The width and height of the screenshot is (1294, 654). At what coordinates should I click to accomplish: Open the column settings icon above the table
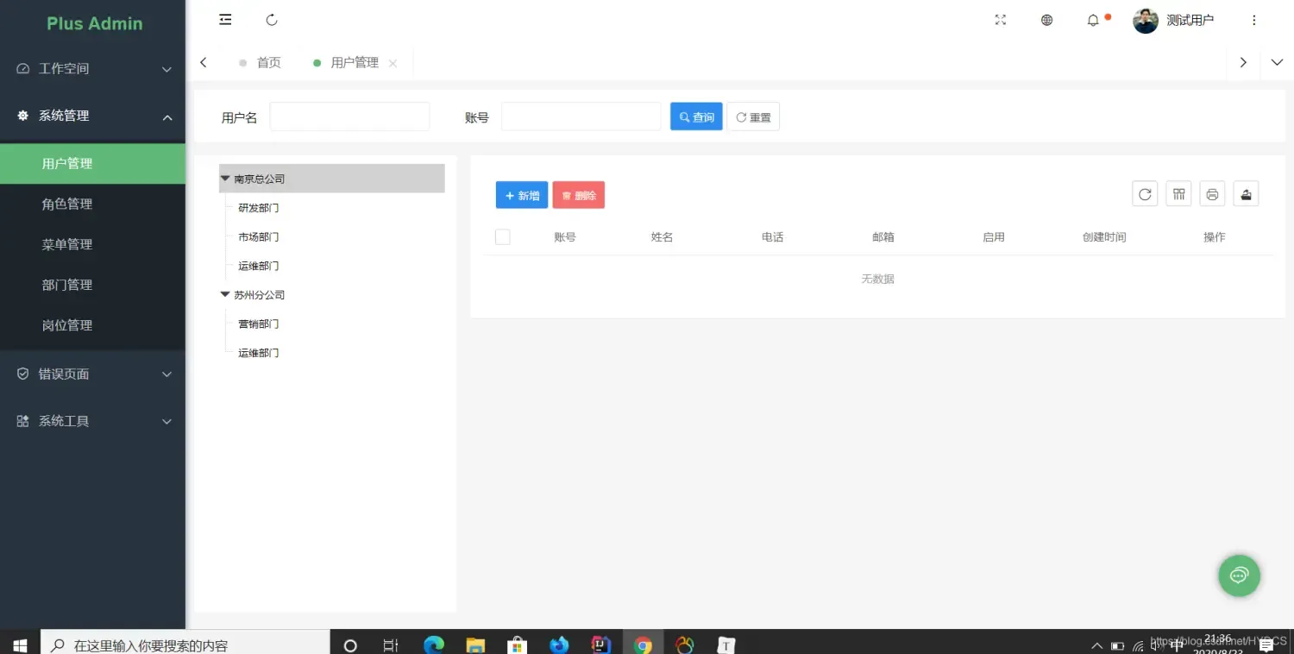1178,193
